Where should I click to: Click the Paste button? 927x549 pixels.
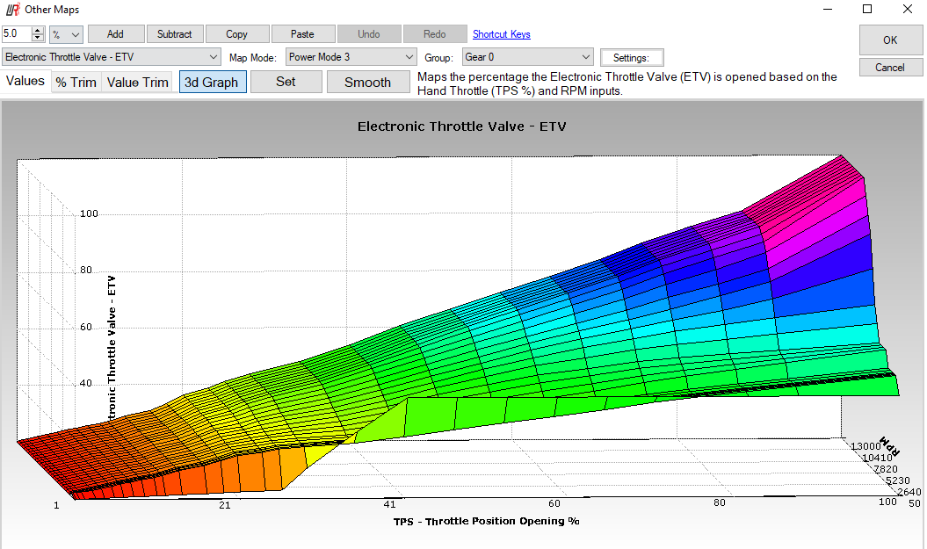tap(302, 34)
